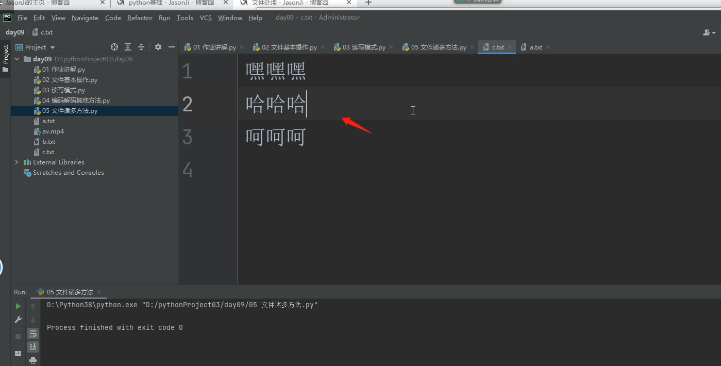Open the VCS menu
The image size is (721, 366).
coord(206,18)
